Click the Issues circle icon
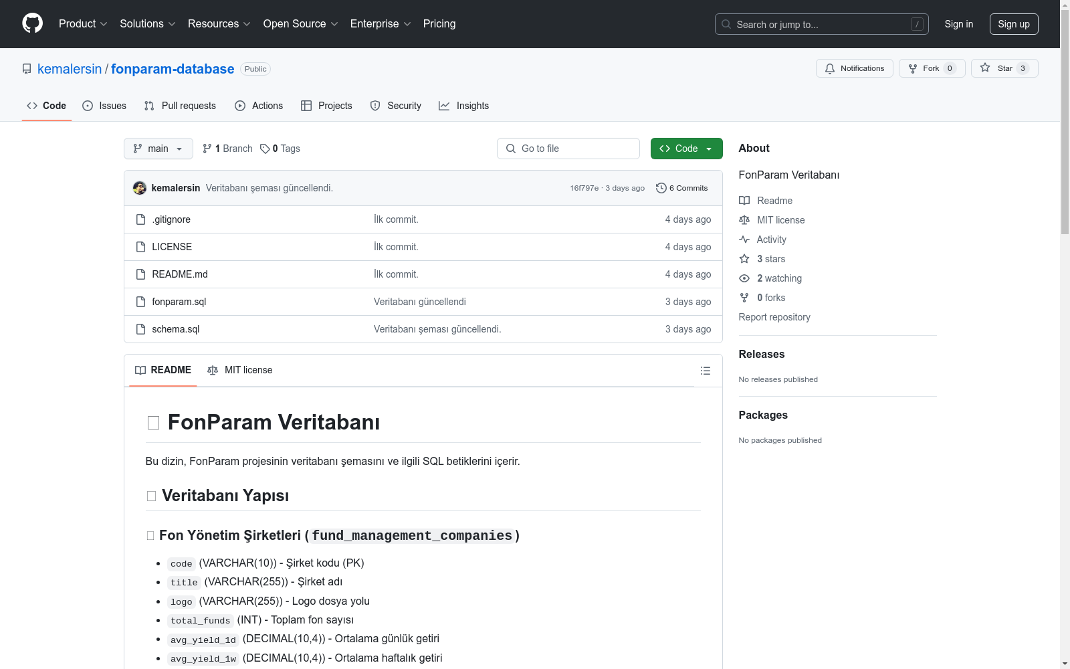The image size is (1070, 669). tap(88, 106)
